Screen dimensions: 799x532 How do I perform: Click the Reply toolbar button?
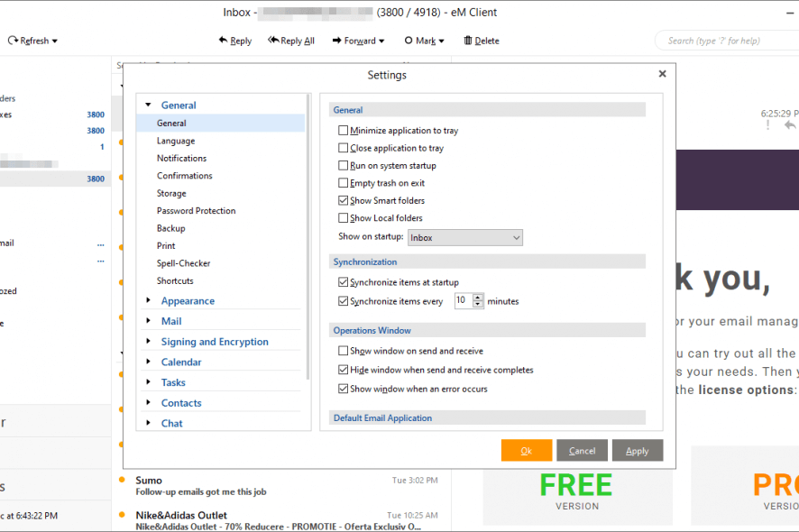pyautogui.click(x=235, y=41)
